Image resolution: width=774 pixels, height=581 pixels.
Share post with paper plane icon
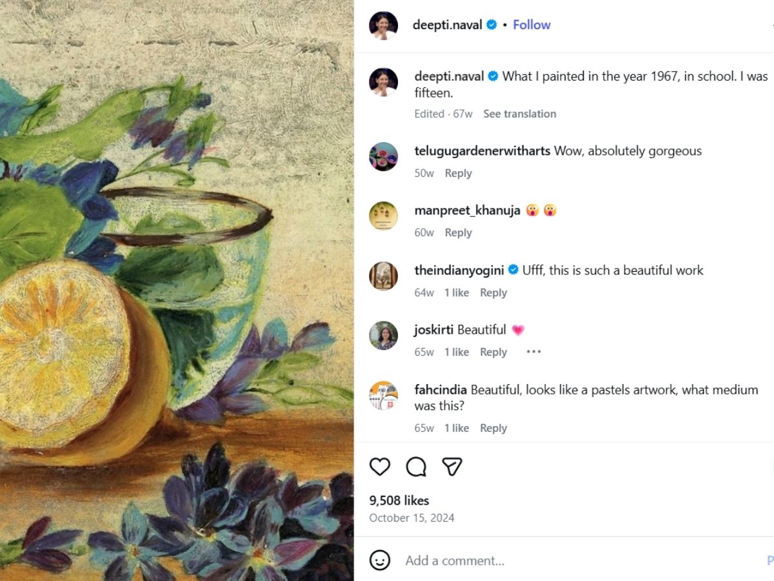coord(452,466)
